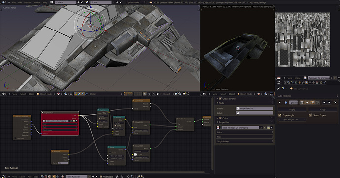The image size is (340, 178).
Task: Open the Help menu
Action: pos(45,2)
